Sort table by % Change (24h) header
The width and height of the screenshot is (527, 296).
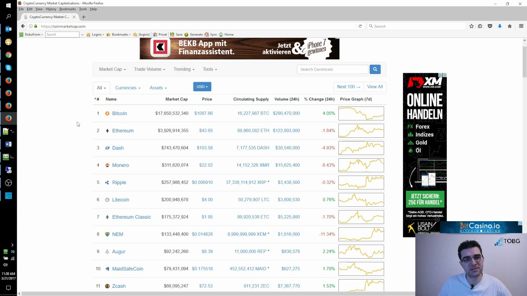(x=319, y=99)
